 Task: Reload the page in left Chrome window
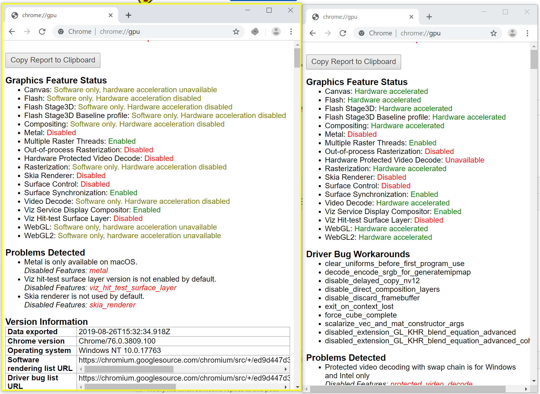pyautogui.click(x=42, y=32)
